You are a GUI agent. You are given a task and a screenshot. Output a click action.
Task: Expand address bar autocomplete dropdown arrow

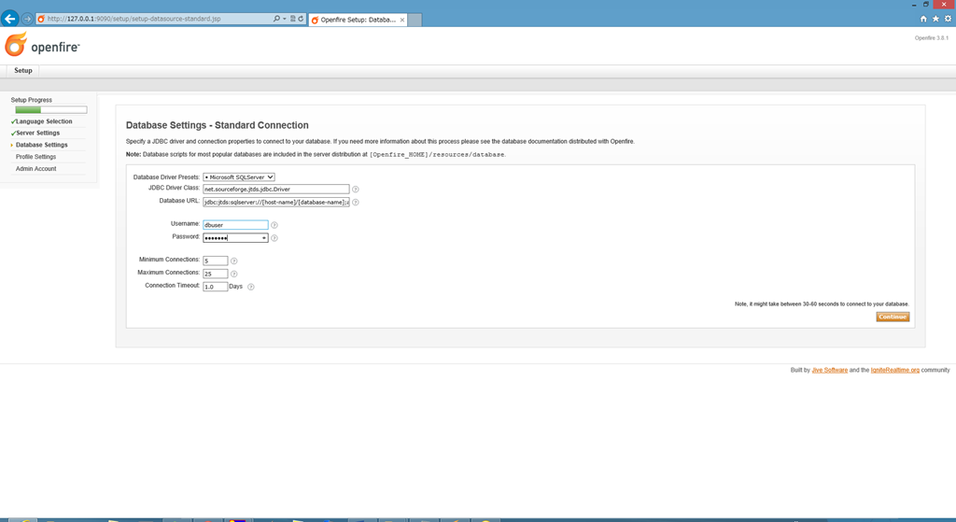(285, 19)
